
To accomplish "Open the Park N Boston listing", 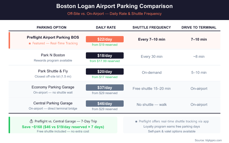I will click(x=53, y=55).
